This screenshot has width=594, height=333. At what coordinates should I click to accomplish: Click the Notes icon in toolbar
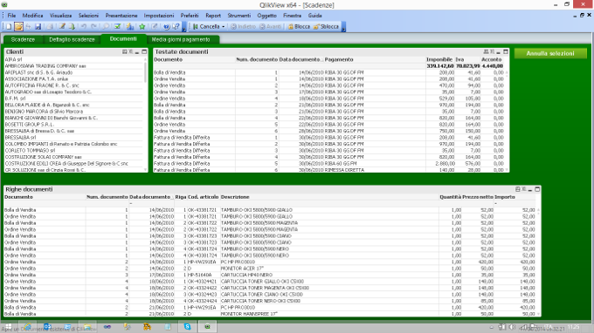pos(155,27)
